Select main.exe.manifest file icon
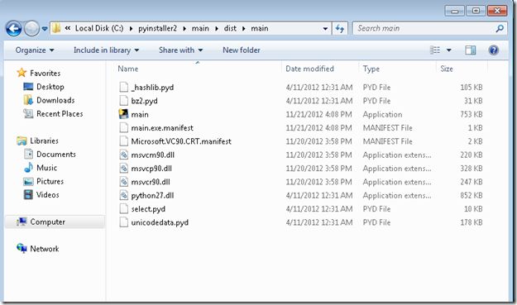Viewport: 517px width, 305px height. pos(123,127)
